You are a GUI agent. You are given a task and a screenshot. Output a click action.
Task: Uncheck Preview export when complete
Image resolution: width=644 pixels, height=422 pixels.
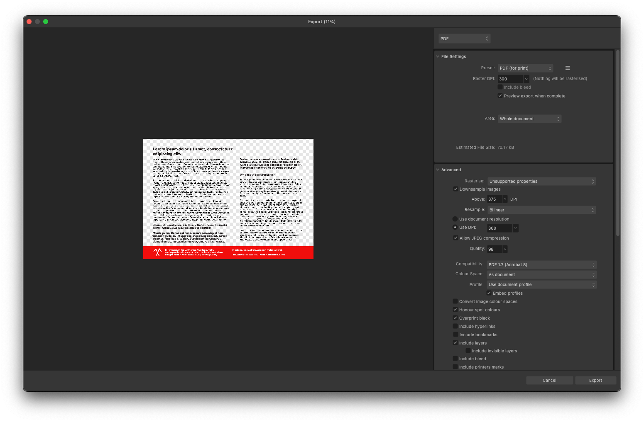pyautogui.click(x=500, y=96)
